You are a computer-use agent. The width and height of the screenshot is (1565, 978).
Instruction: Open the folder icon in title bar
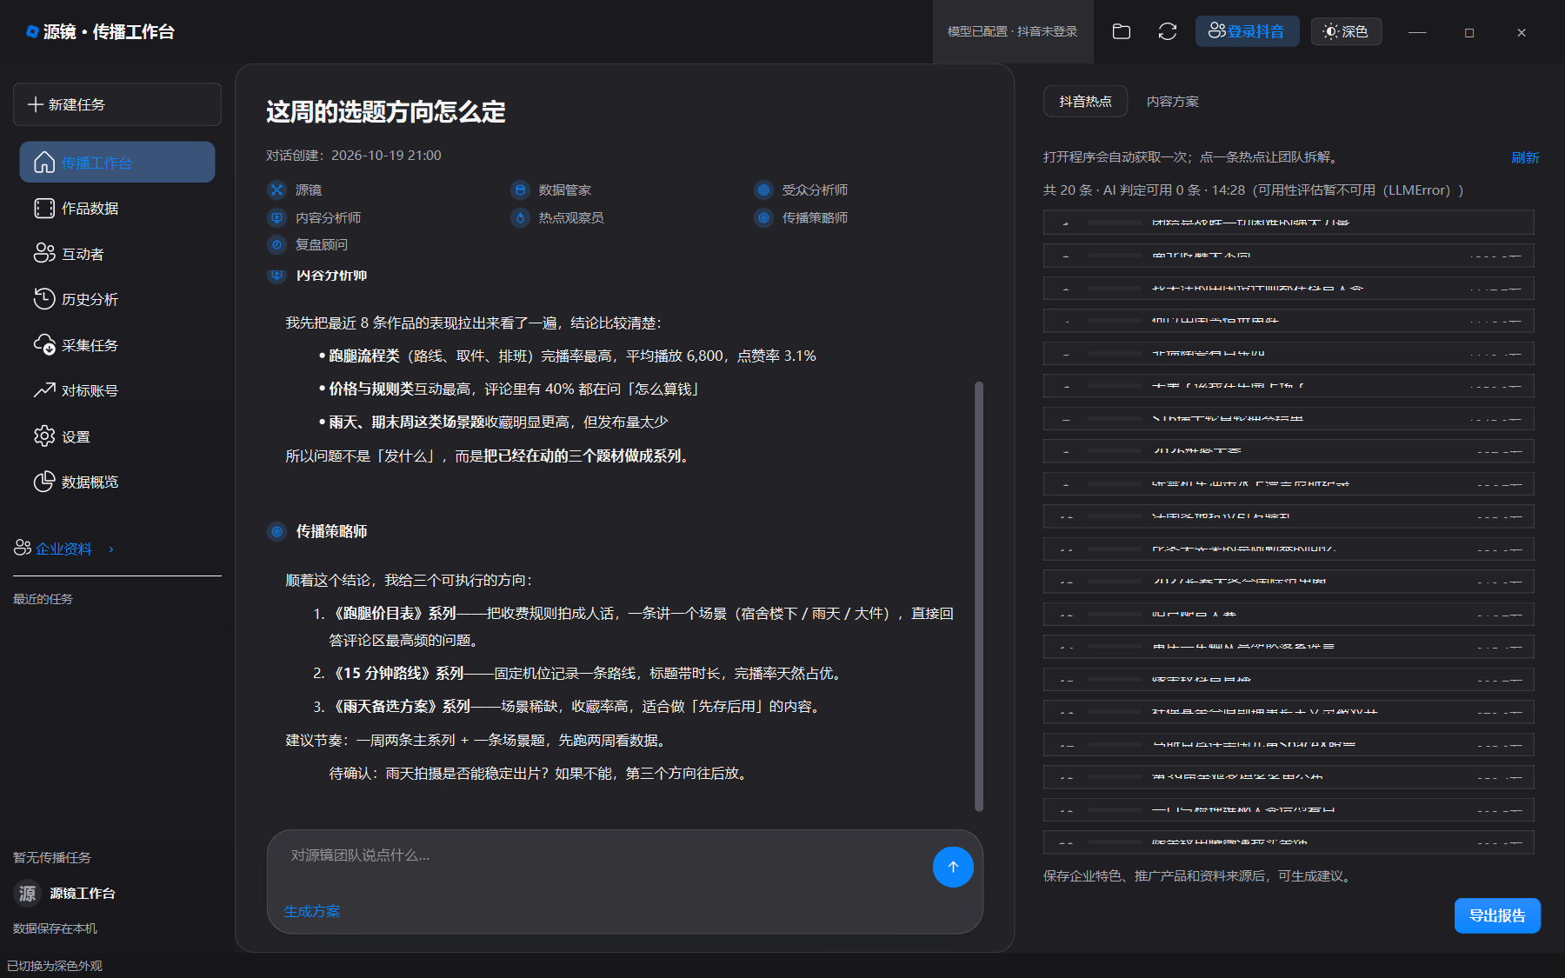coord(1122,31)
